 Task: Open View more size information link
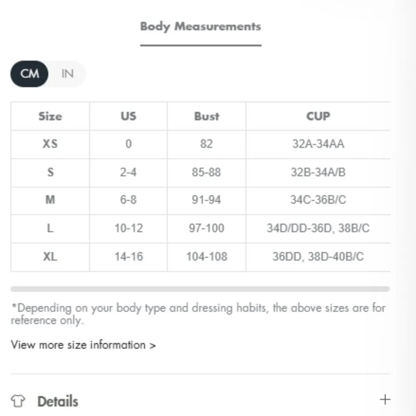pos(83,345)
